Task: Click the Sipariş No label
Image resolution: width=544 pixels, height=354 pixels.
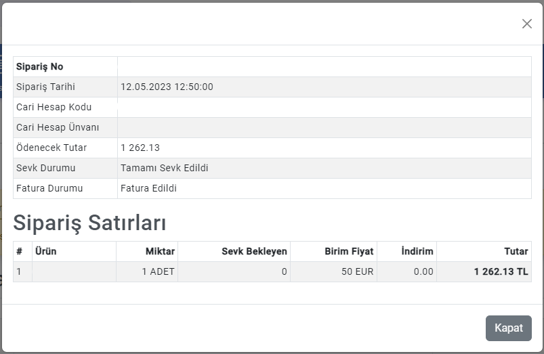Action: [x=39, y=66]
